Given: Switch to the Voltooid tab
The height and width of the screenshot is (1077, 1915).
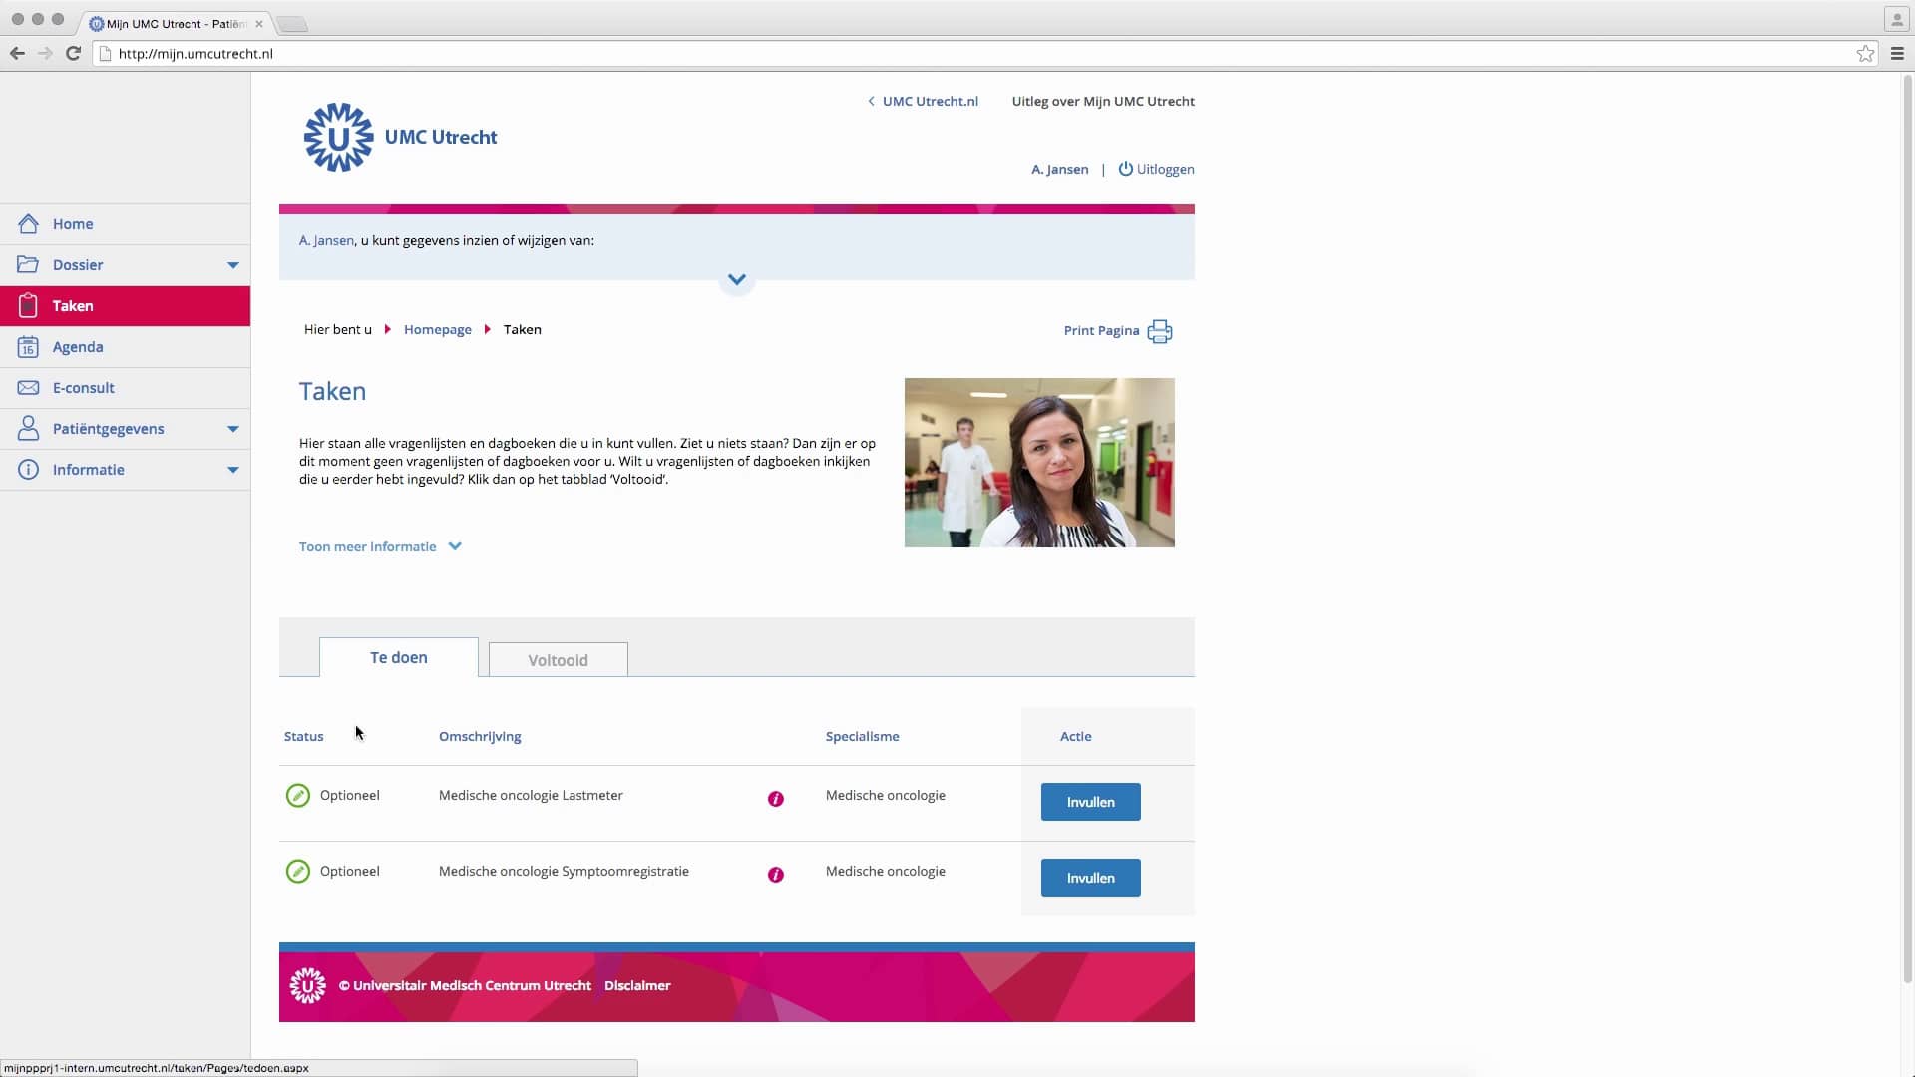Looking at the screenshot, I should [x=558, y=660].
